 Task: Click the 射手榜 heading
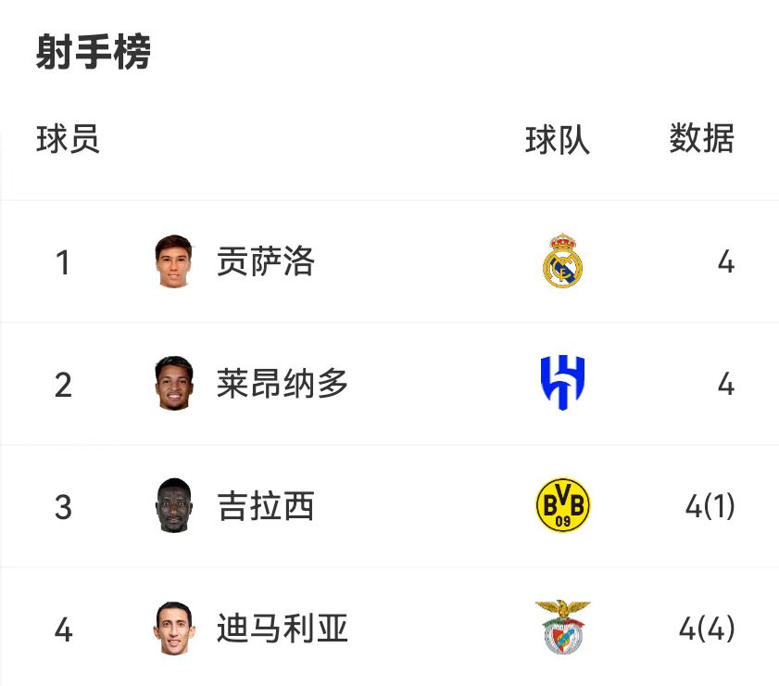[x=93, y=53]
